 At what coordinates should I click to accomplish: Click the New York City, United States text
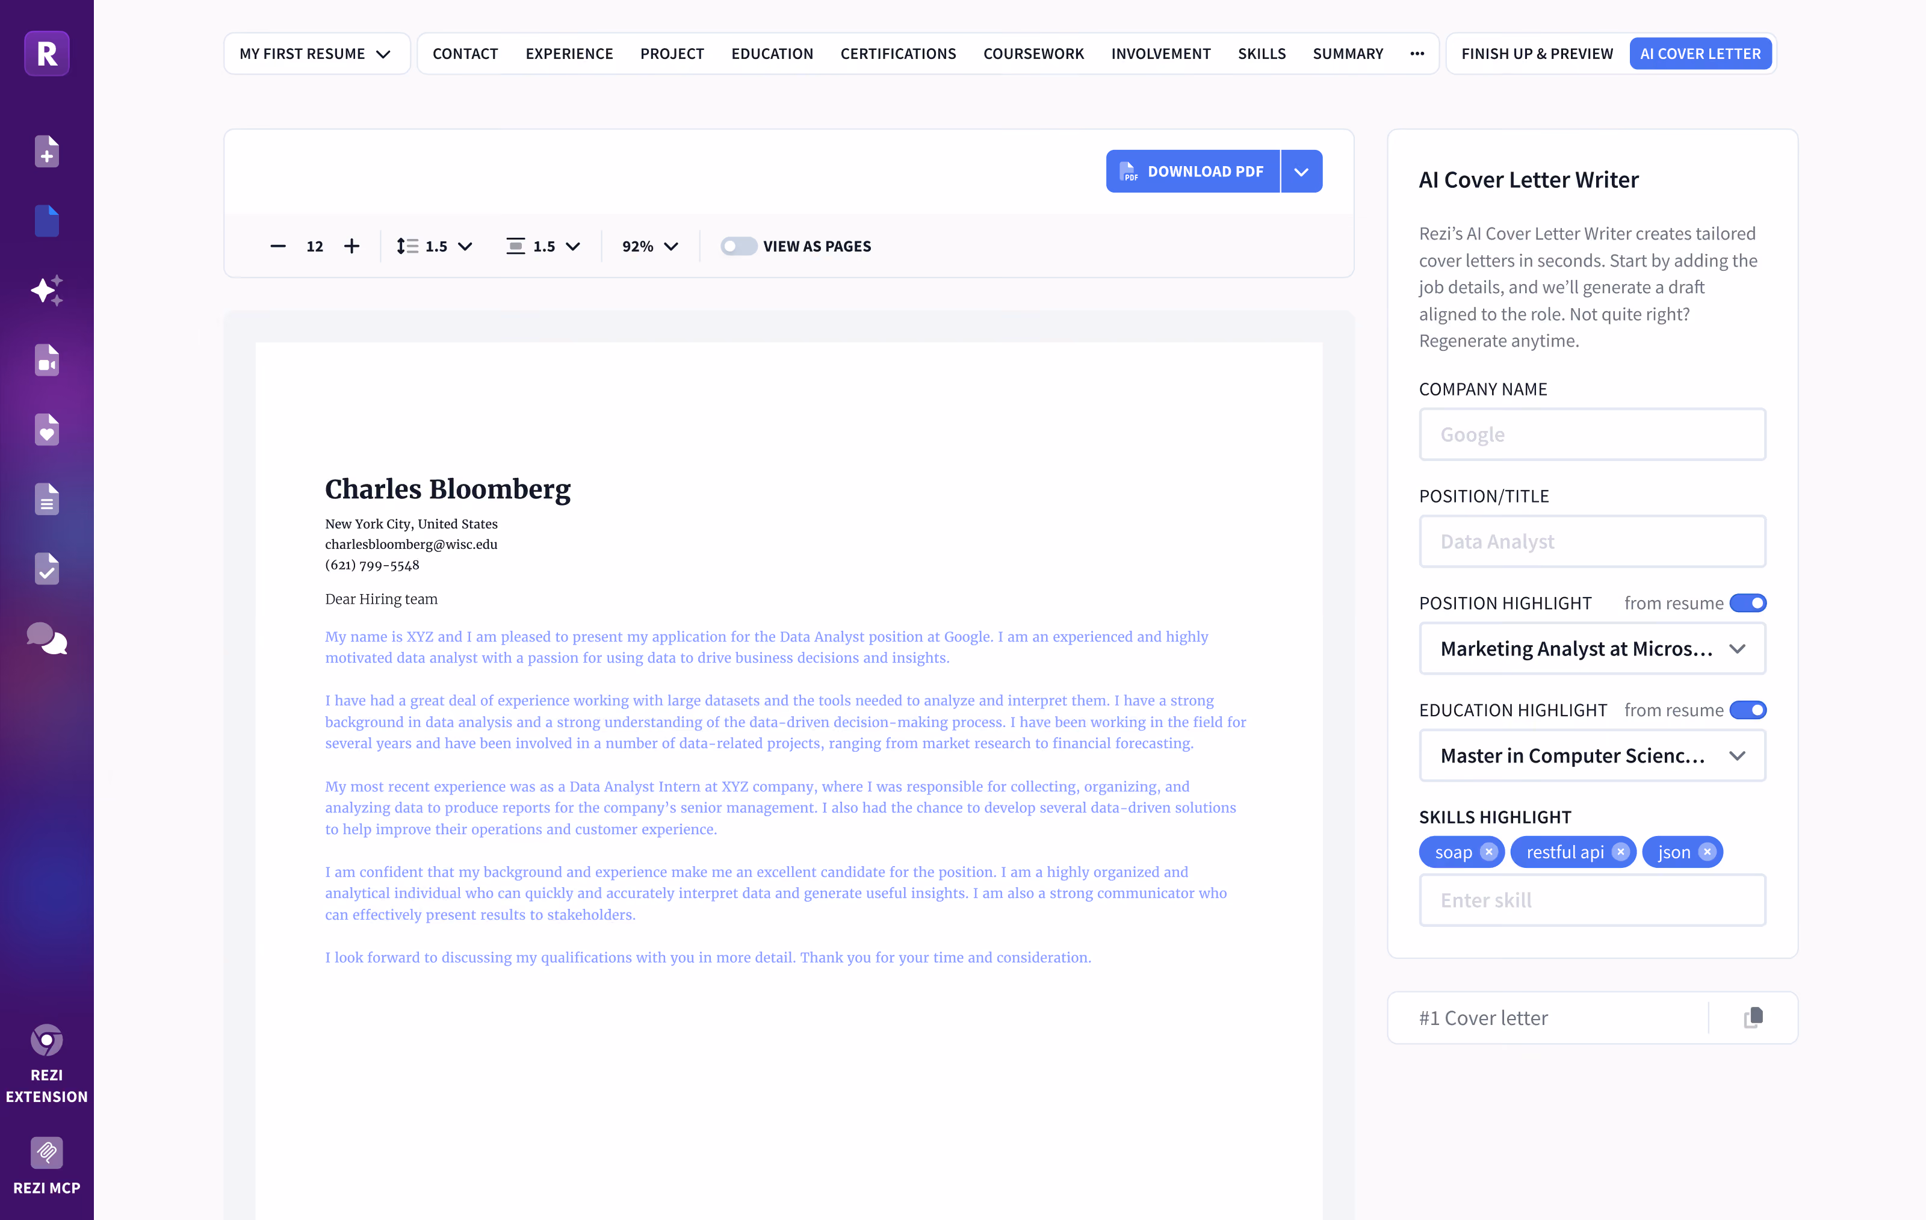[x=411, y=524]
